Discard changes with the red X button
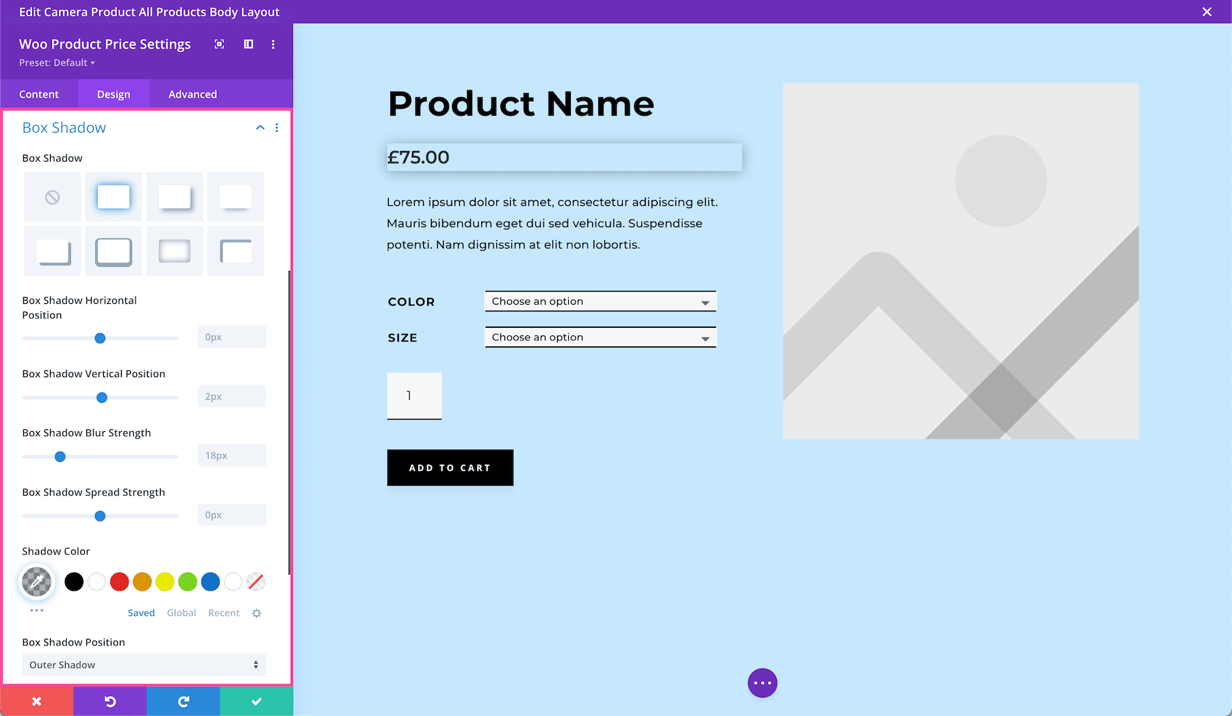The height and width of the screenshot is (716, 1232). pos(37,701)
